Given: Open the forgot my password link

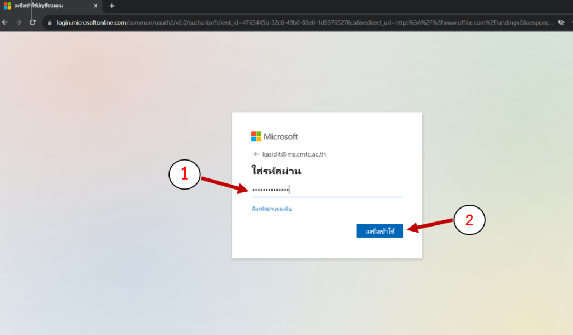Looking at the screenshot, I should [x=271, y=209].
